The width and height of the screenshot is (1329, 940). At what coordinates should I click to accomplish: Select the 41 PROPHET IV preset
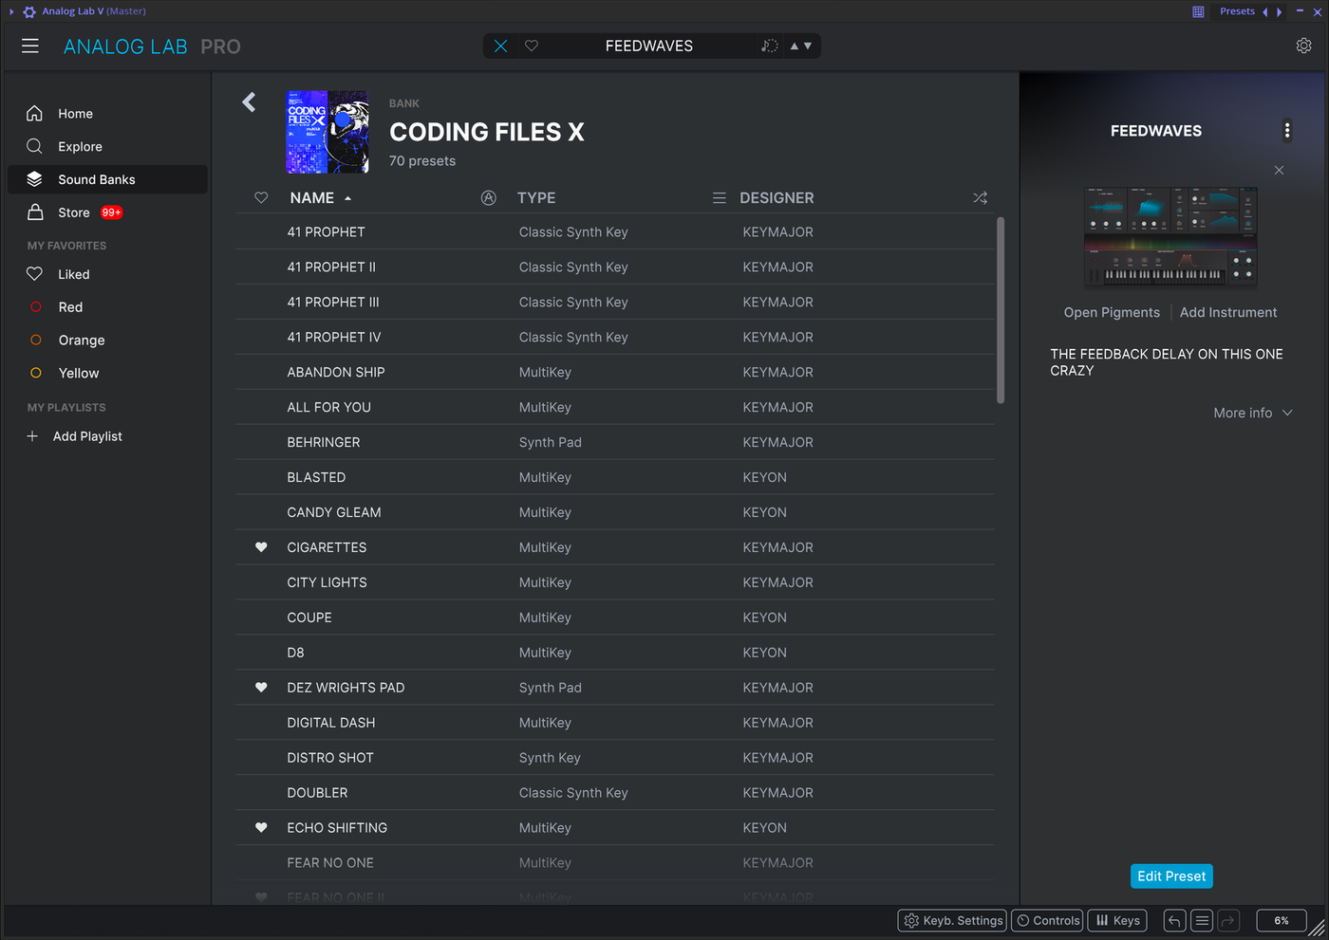(x=615, y=338)
